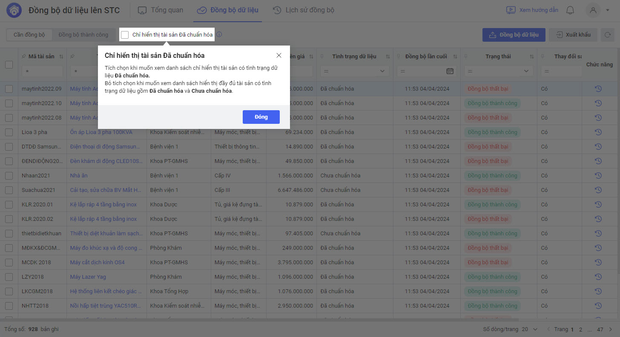Switch to the Tổng quan tab

click(161, 10)
